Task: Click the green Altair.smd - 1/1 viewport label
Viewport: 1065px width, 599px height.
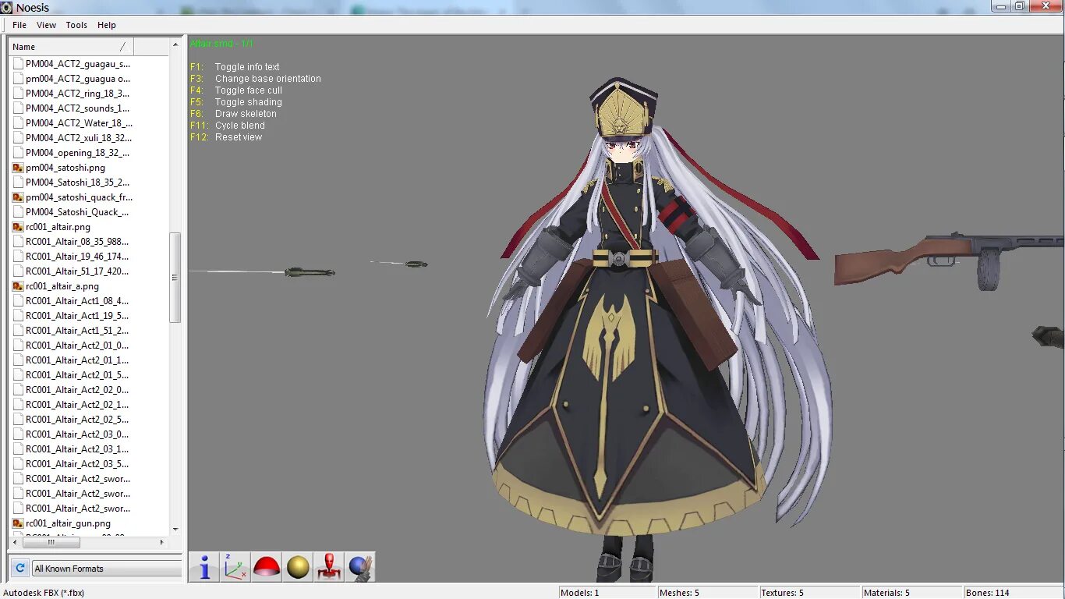Action: [221, 44]
